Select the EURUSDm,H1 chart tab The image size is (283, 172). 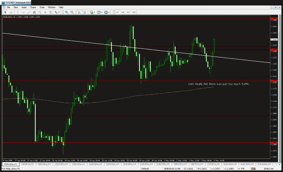pyautogui.click(x=10, y=164)
